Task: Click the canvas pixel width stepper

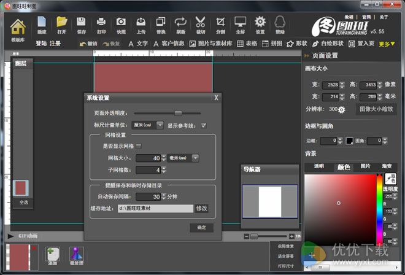Action: [x=342, y=85]
